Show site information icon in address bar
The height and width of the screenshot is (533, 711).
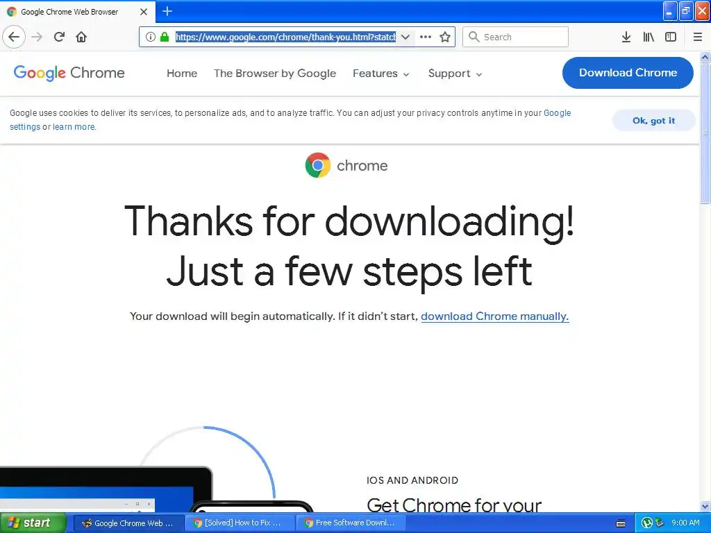(151, 37)
